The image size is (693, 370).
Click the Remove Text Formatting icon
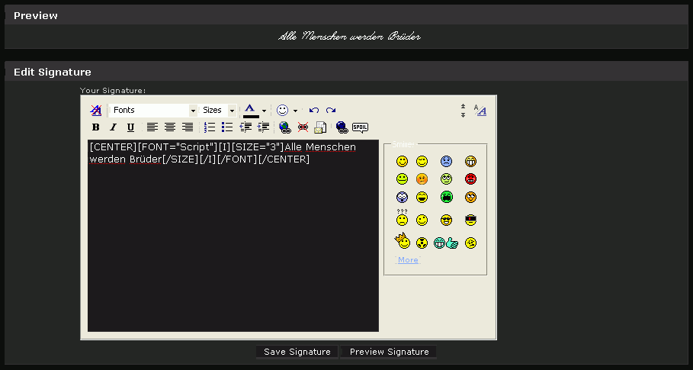point(95,110)
